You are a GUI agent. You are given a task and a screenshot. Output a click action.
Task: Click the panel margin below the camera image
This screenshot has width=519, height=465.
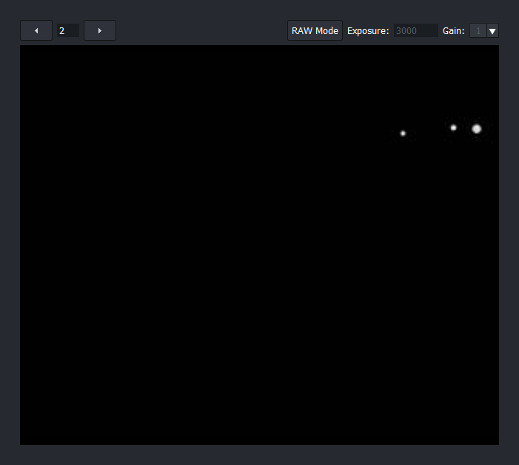(x=259, y=455)
